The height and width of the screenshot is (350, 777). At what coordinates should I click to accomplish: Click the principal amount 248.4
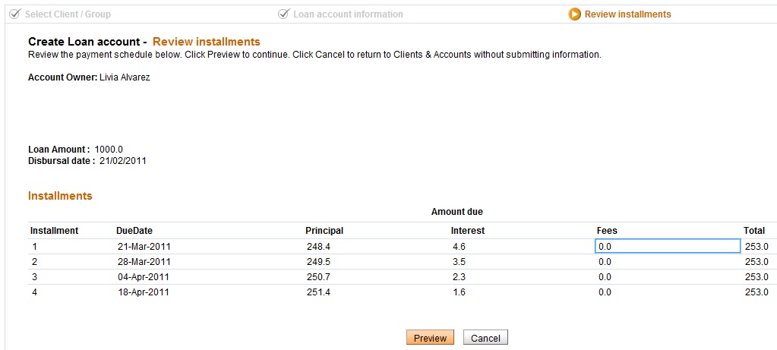[x=318, y=247]
